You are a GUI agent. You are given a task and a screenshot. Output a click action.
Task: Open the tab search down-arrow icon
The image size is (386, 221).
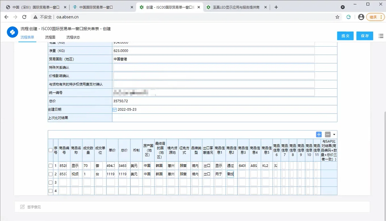point(343,7)
